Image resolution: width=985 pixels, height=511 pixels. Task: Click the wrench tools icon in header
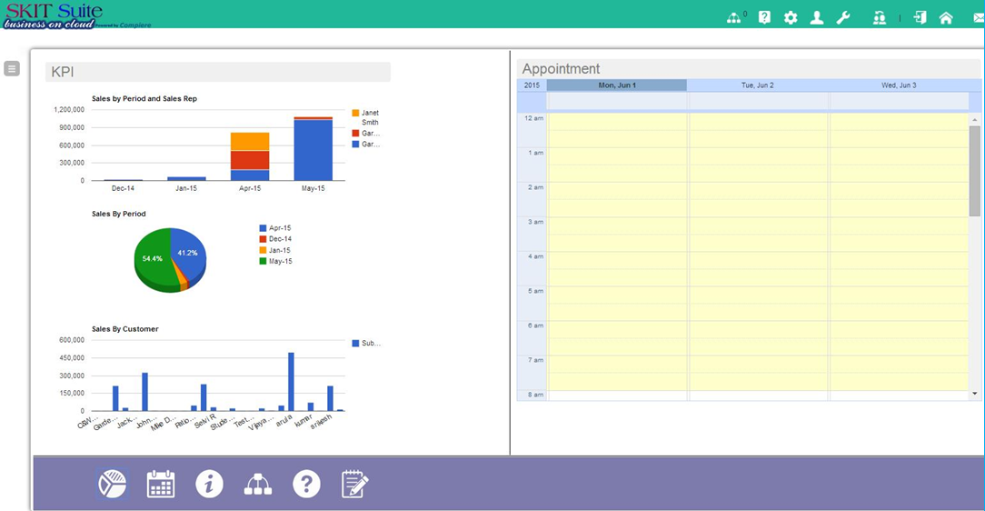tap(843, 17)
